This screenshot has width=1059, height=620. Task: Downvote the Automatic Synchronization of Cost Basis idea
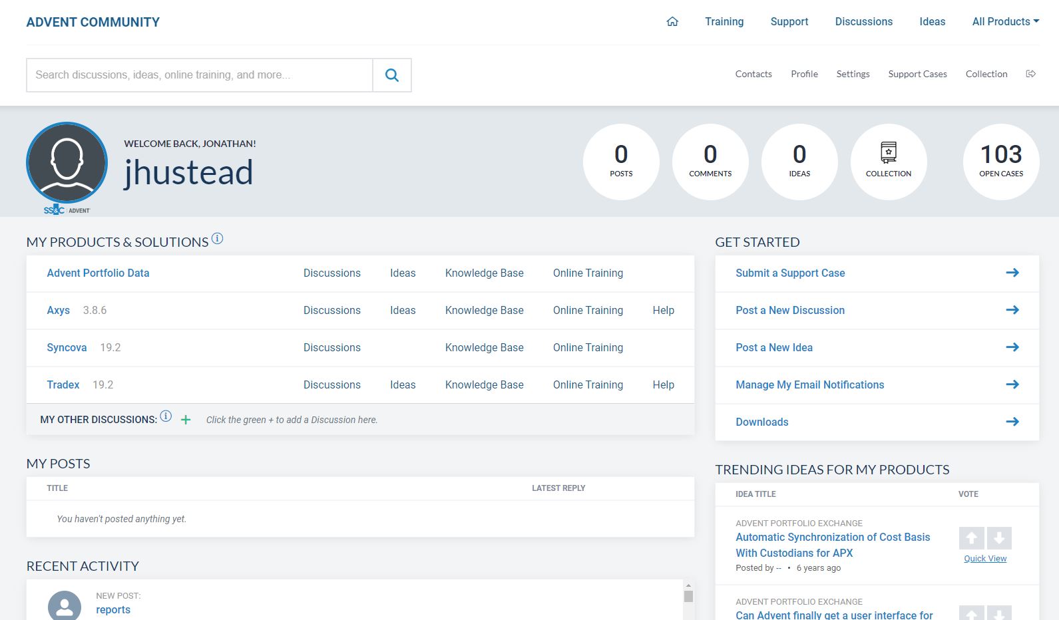(999, 538)
